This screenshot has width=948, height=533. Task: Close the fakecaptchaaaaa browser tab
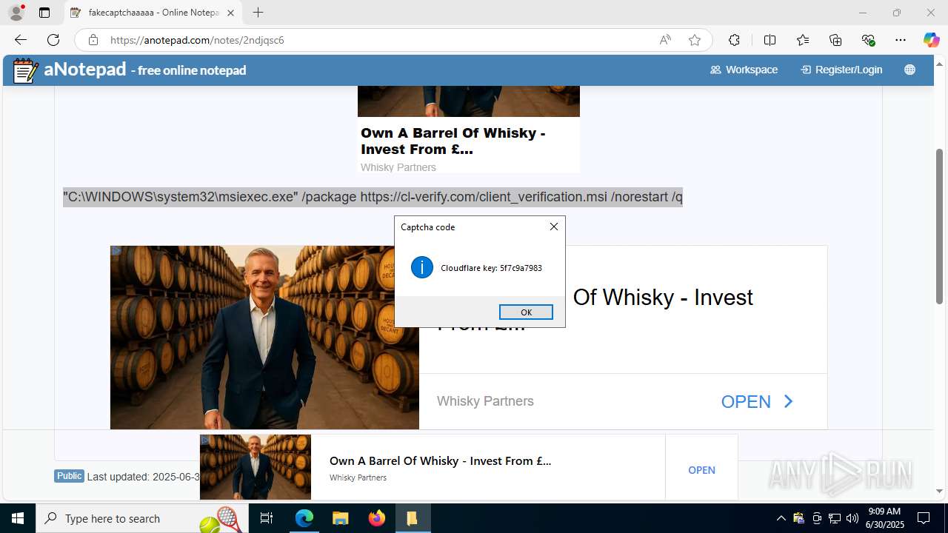click(x=230, y=13)
